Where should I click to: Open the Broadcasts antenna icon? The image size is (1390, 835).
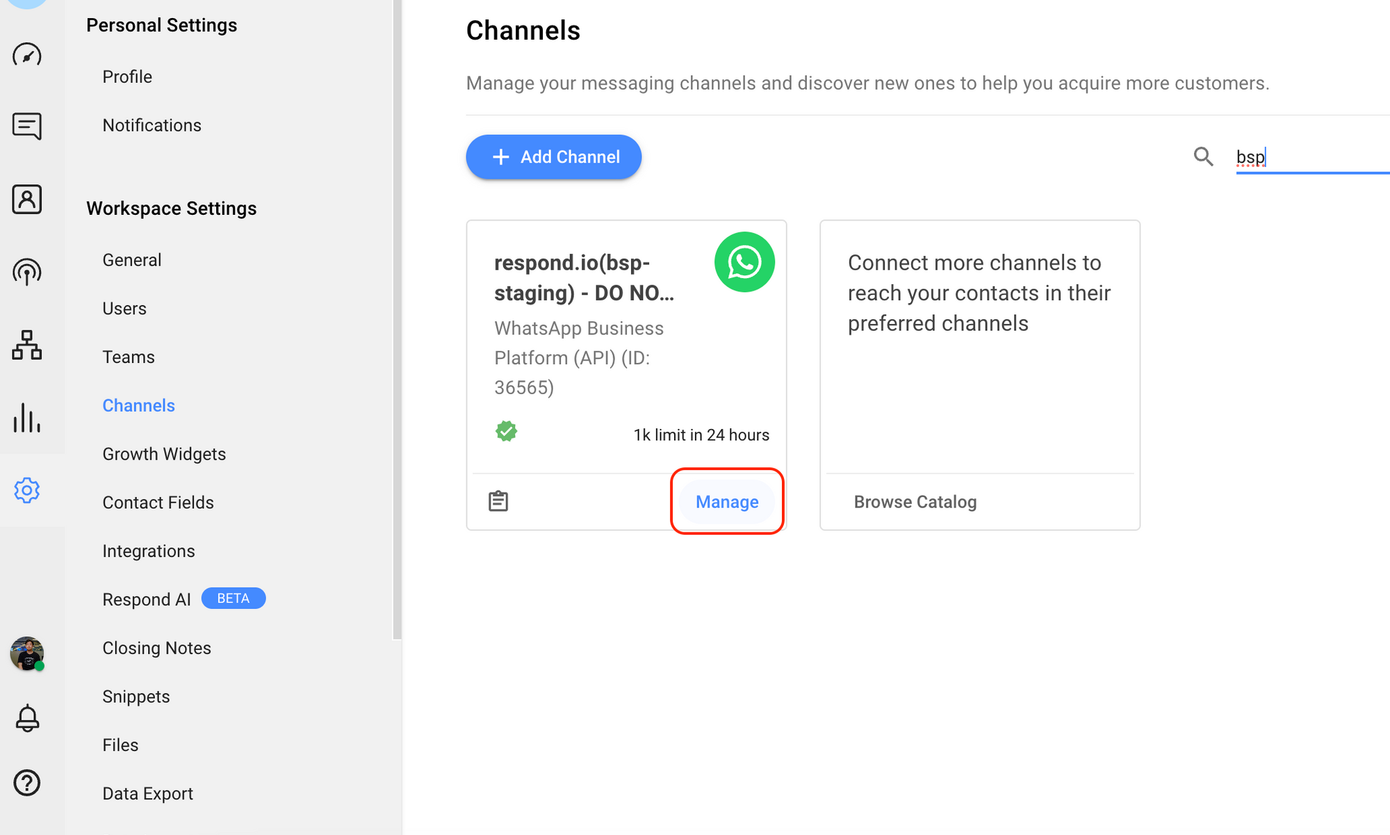(x=26, y=272)
